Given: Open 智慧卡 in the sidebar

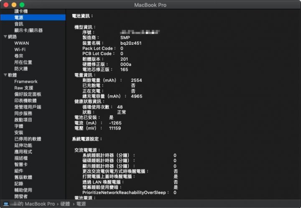Looking at the screenshot, I should tap(21, 165).
